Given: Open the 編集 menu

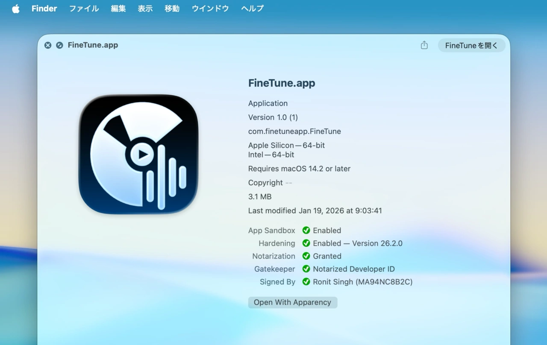Looking at the screenshot, I should click(x=118, y=9).
